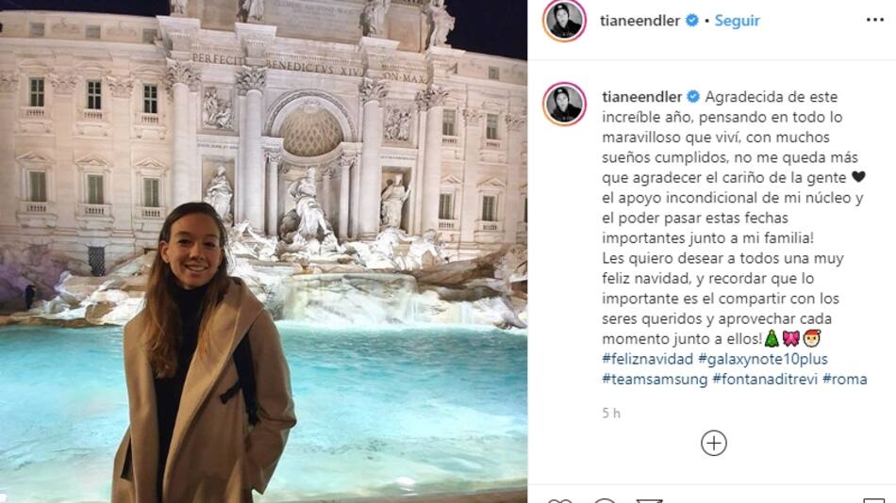Viewport: 896px width, 503px height.
Task: Save the post with the bookmark icon
Action: coord(873,500)
